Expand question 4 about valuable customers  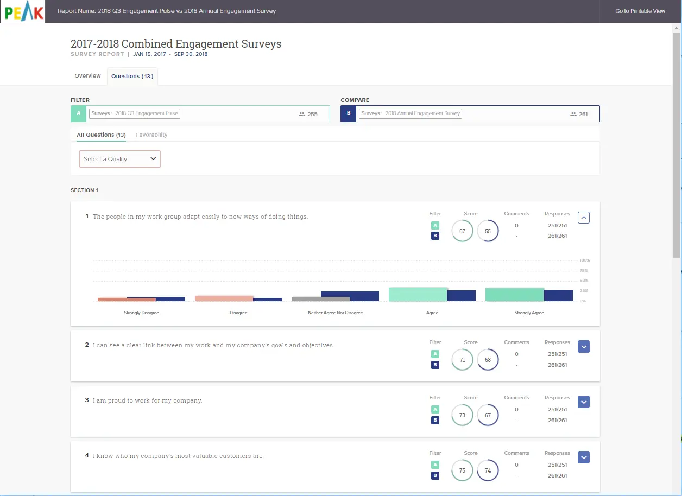[x=584, y=457]
